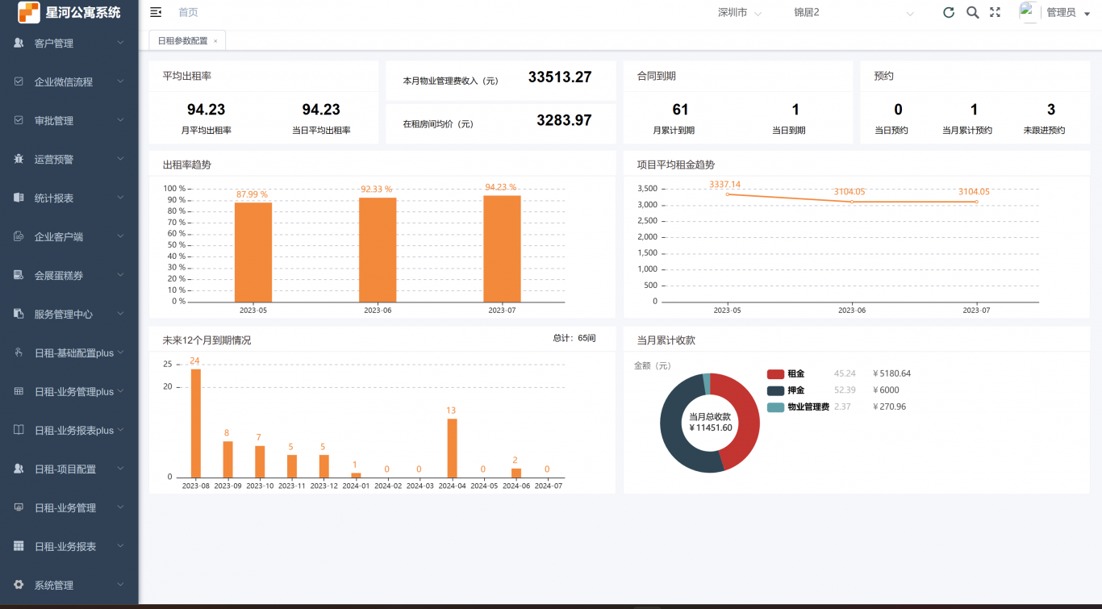Click the 日租-基础配置plus sidebar icon

point(19,352)
